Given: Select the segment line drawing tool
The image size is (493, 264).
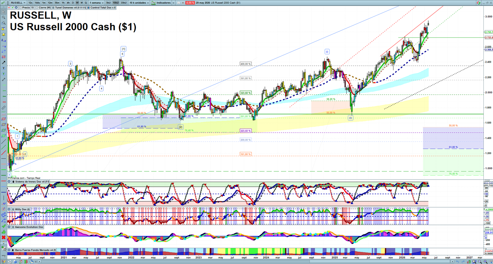Looking at the screenshot, I should pos(4,79).
